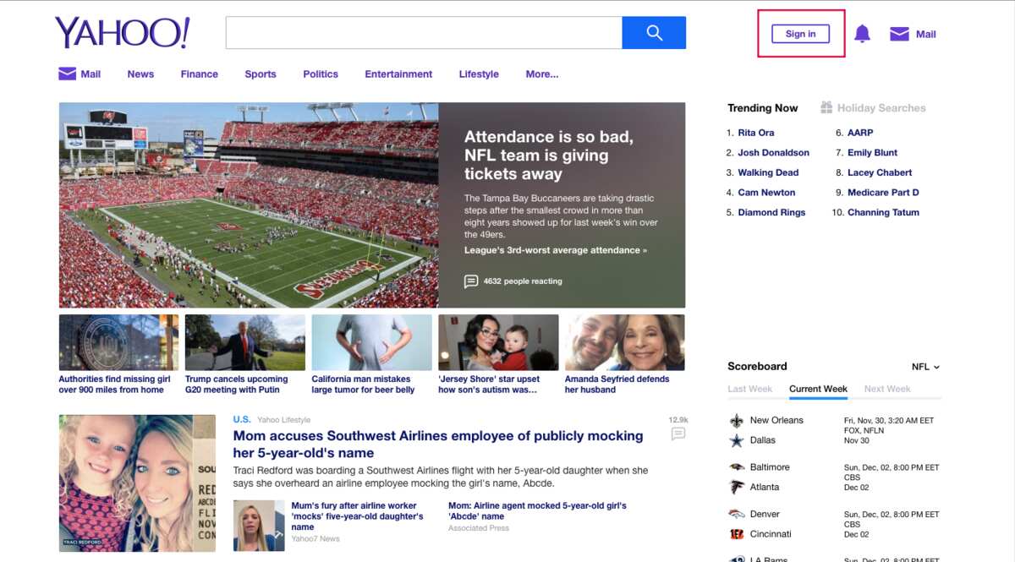The height and width of the screenshot is (562, 1015).
Task: Open Finance in the navigation bar
Action: (x=200, y=74)
